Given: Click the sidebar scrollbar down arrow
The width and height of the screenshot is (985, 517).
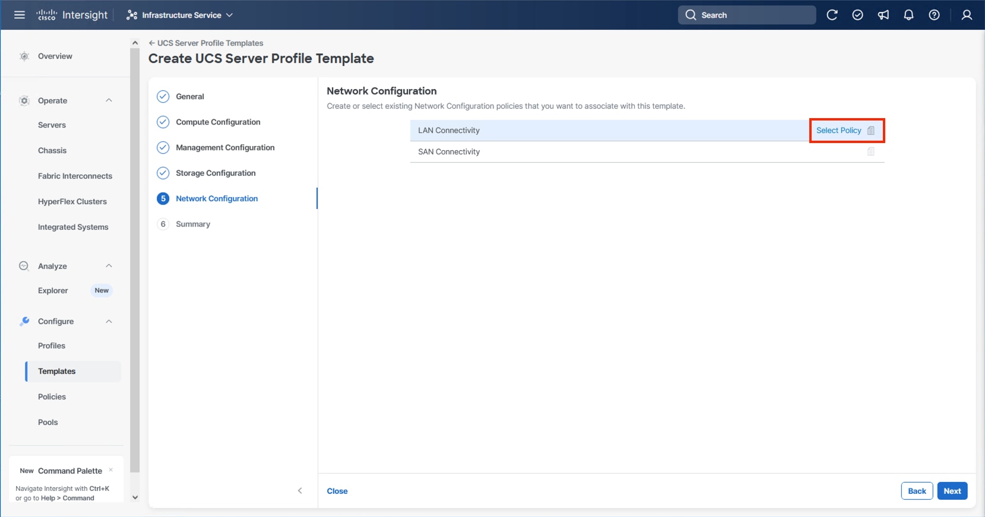Looking at the screenshot, I should click(x=135, y=497).
